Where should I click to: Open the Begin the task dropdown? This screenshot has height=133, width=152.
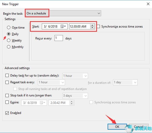pos(63,13)
